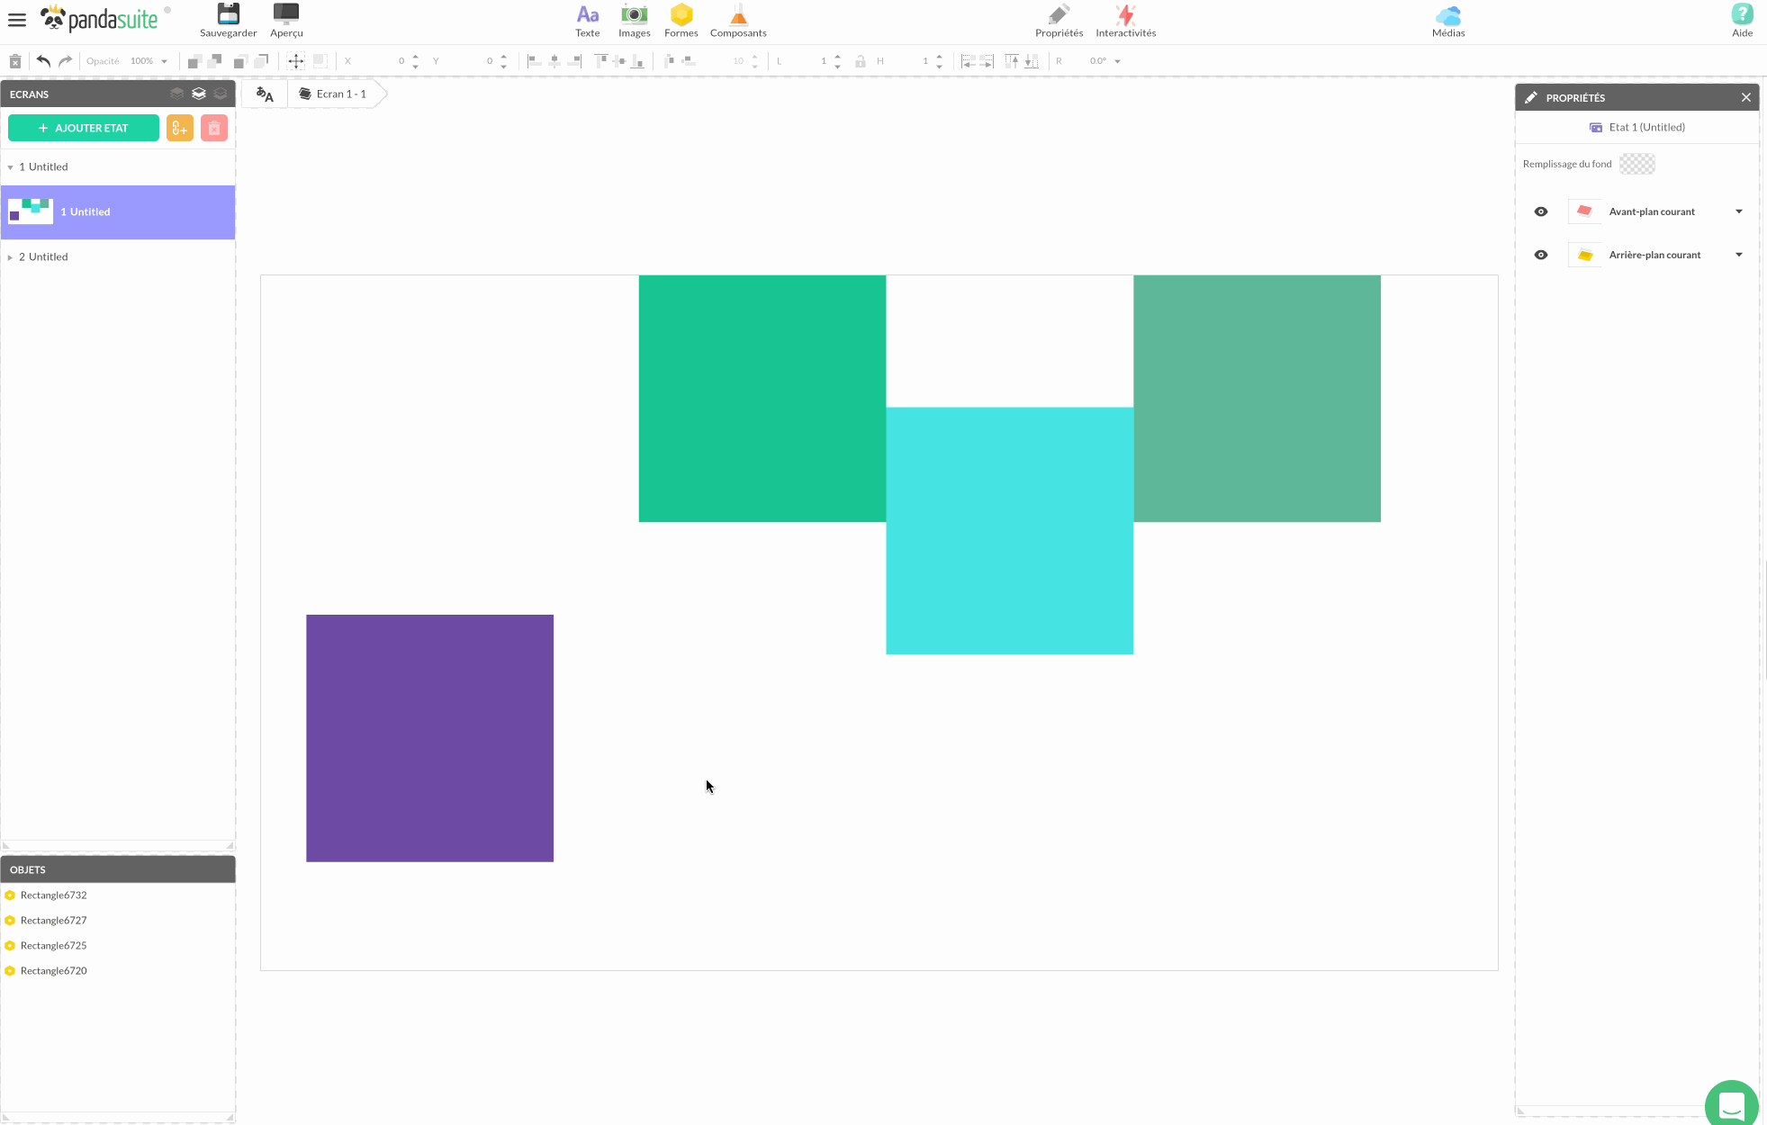The image size is (1767, 1125).
Task: Click the undo arrow in toolbar
Action: [x=43, y=61]
